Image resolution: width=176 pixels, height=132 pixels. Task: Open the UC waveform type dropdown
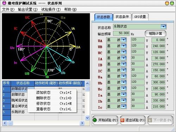pos(124,52)
